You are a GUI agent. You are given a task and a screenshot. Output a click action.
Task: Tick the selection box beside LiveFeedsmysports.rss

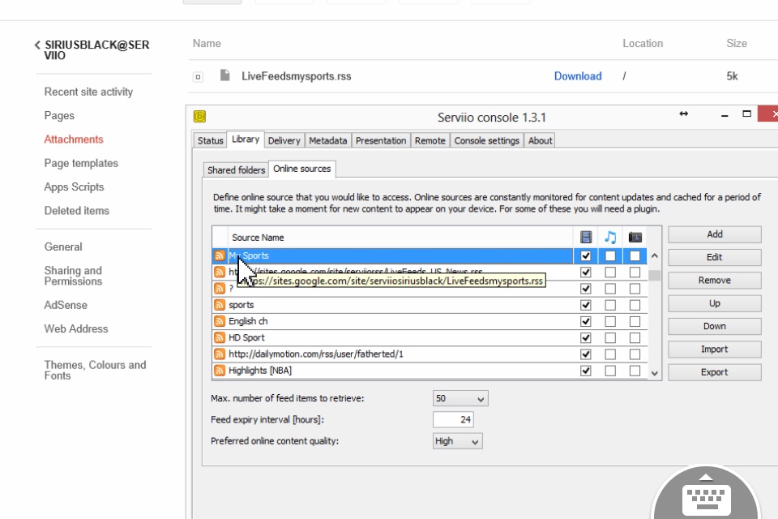[198, 76]
